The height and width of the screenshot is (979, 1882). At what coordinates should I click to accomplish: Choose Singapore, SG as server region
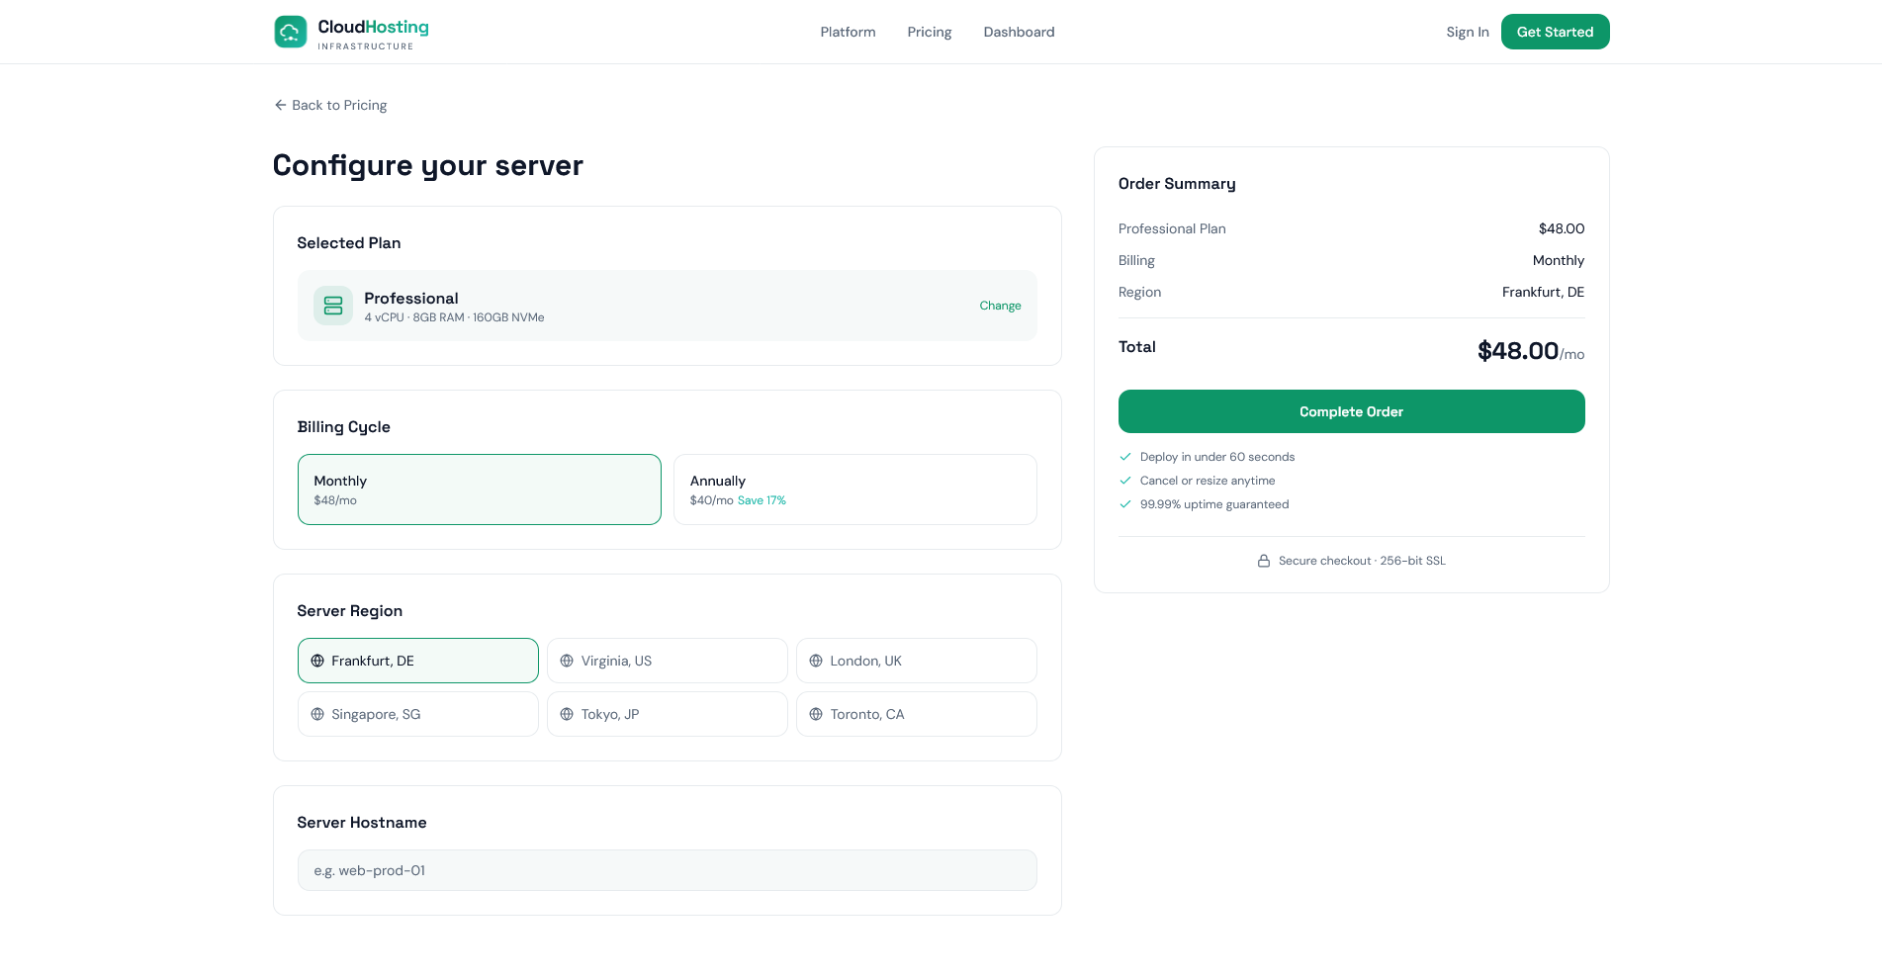click(417, 714)
